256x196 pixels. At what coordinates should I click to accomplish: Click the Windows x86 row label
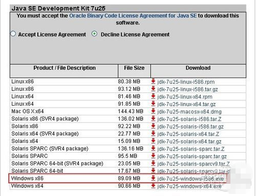tap(27, 178)
